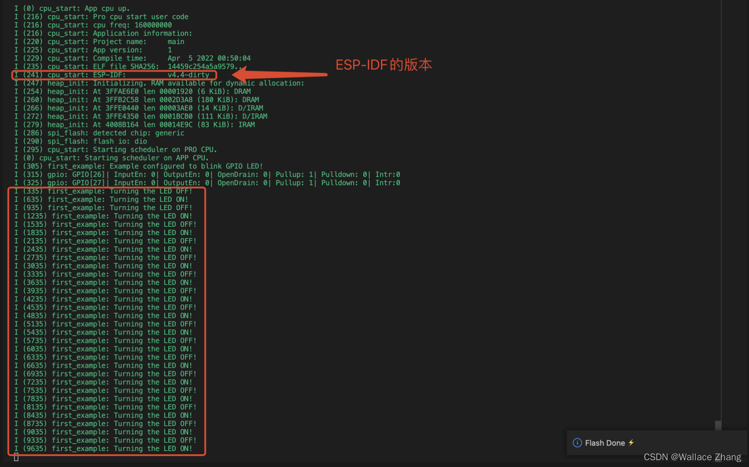Select the 'Application information:' line
749x467 pixels.
103,33
